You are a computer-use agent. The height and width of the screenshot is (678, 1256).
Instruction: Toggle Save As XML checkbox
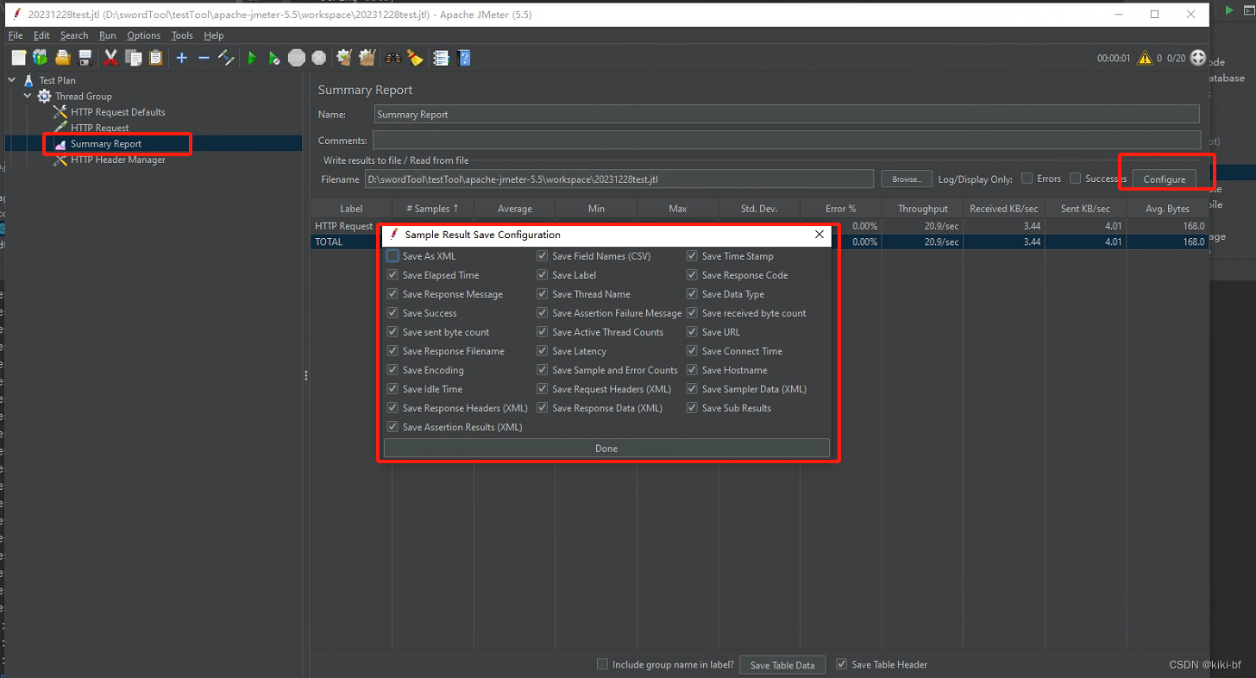392,256
